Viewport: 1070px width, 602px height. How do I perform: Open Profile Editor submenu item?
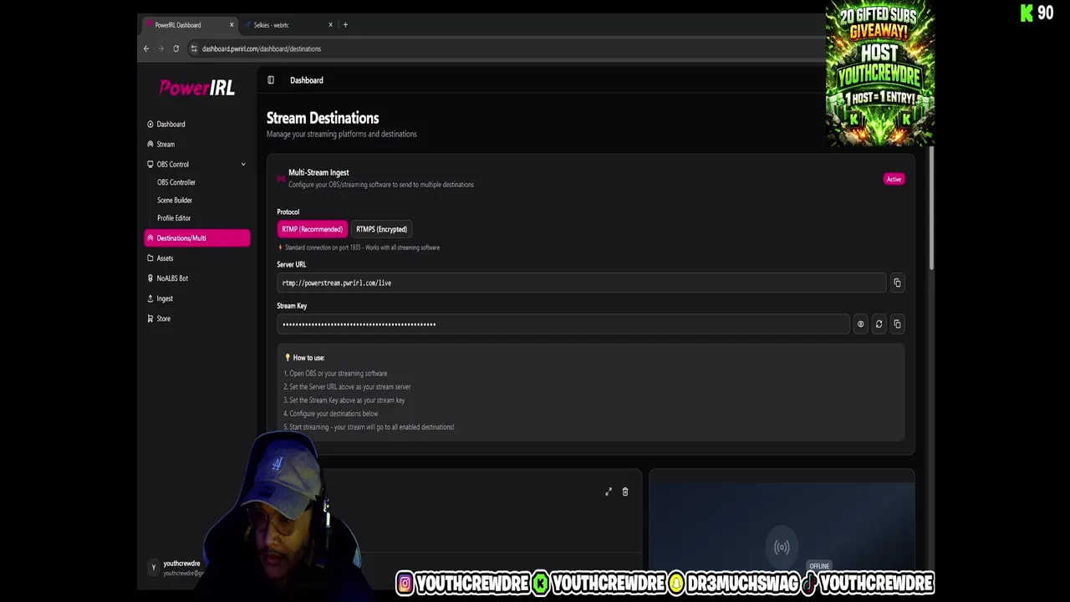[174, 218]
